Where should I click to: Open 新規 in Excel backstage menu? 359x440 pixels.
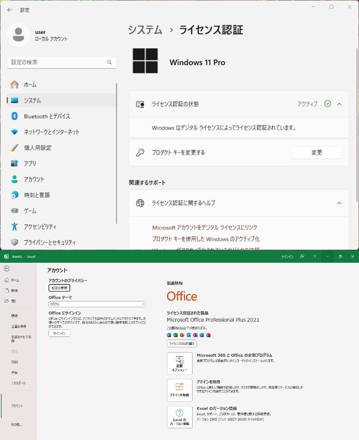(14, 291)
